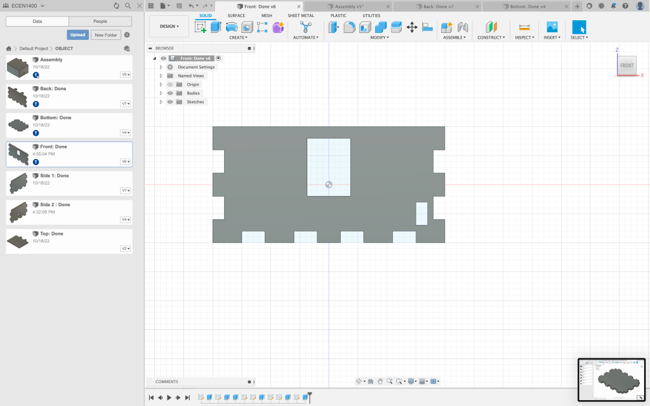Image resolution: width=650 pixels, height=406 pixels.
Task: Switch to the SHEET METAL ribbon tab
Action: (300, 15)
